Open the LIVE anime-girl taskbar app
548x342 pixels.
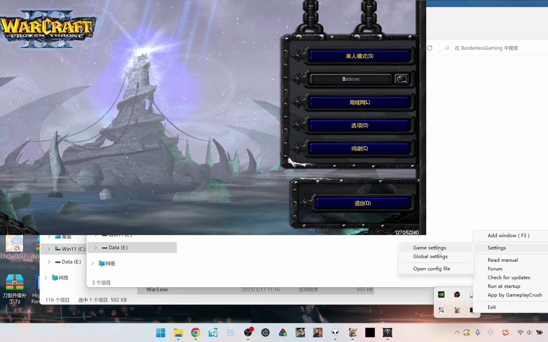click(x=213, y=332)
